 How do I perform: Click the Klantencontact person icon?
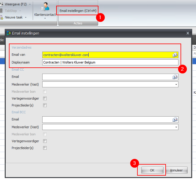point(45,7)
